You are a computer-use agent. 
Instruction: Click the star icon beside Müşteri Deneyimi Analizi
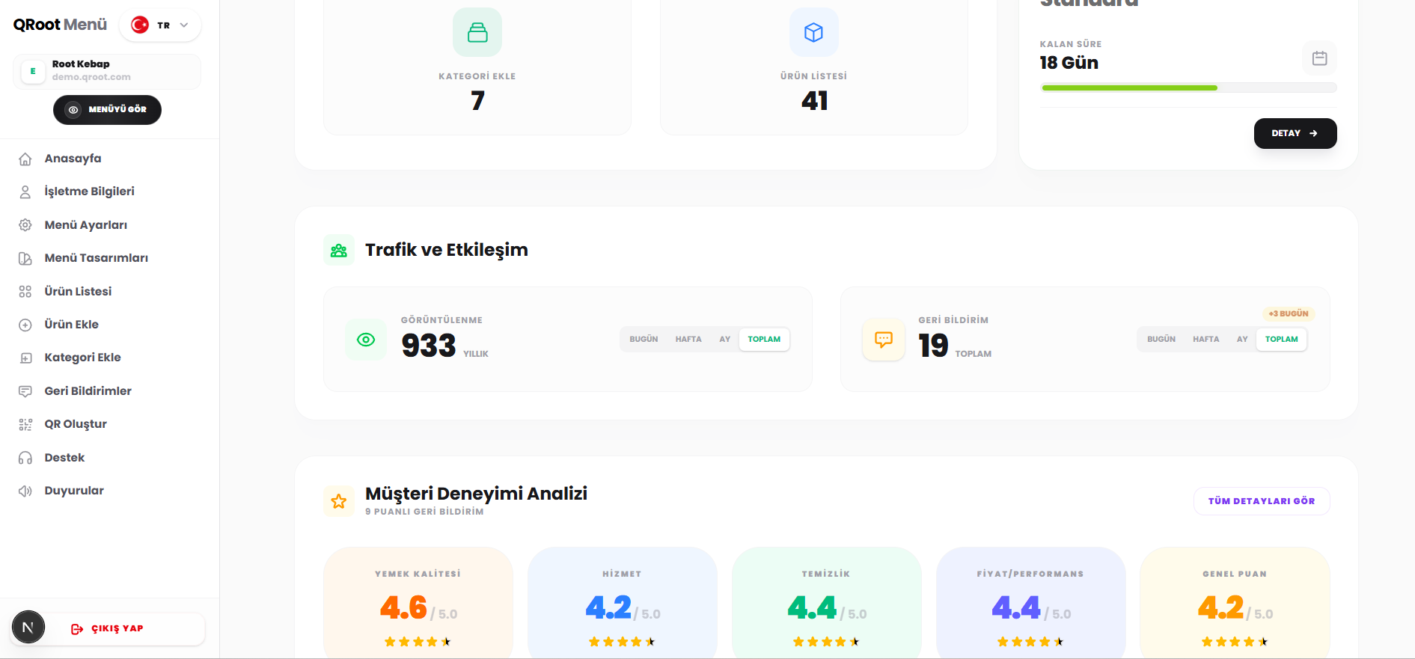click(339, 501)
